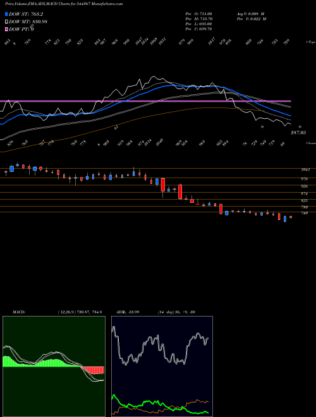Screen dimensions: 316x417
Task: Click the 780 price axis label
Action: pyautogui.click(x=304, y=207)
